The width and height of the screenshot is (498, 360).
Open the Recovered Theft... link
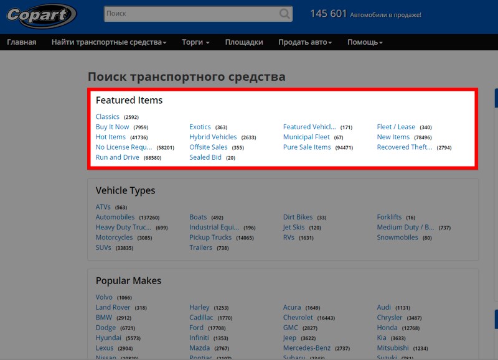405,147
